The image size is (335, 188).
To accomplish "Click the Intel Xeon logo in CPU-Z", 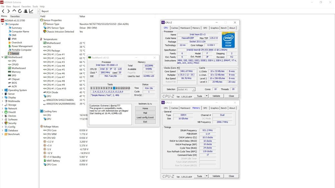I will pos(228,40).
